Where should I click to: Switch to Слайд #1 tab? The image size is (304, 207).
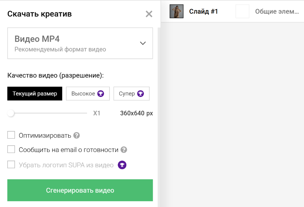(203, 12)
